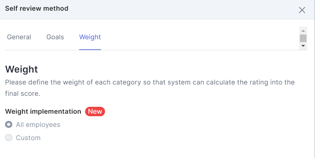The image size is (315, 158).
Task: Click the "All employees" option label
Action: click(x=38, y=125)
